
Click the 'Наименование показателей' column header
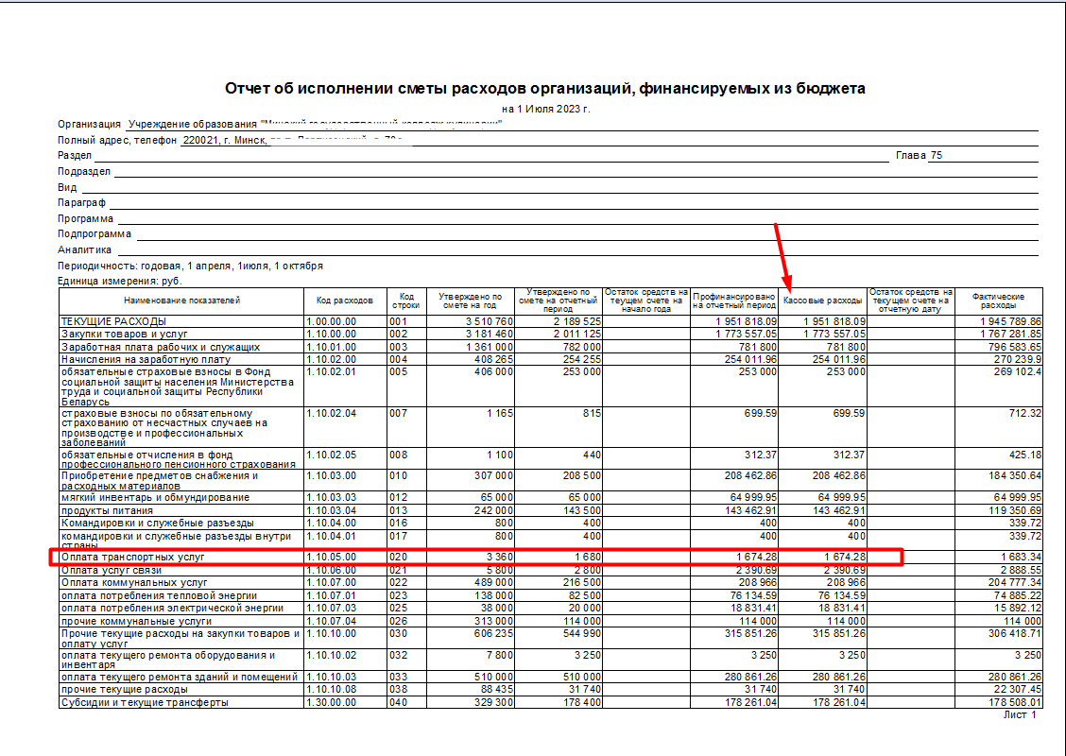point(181,301)
